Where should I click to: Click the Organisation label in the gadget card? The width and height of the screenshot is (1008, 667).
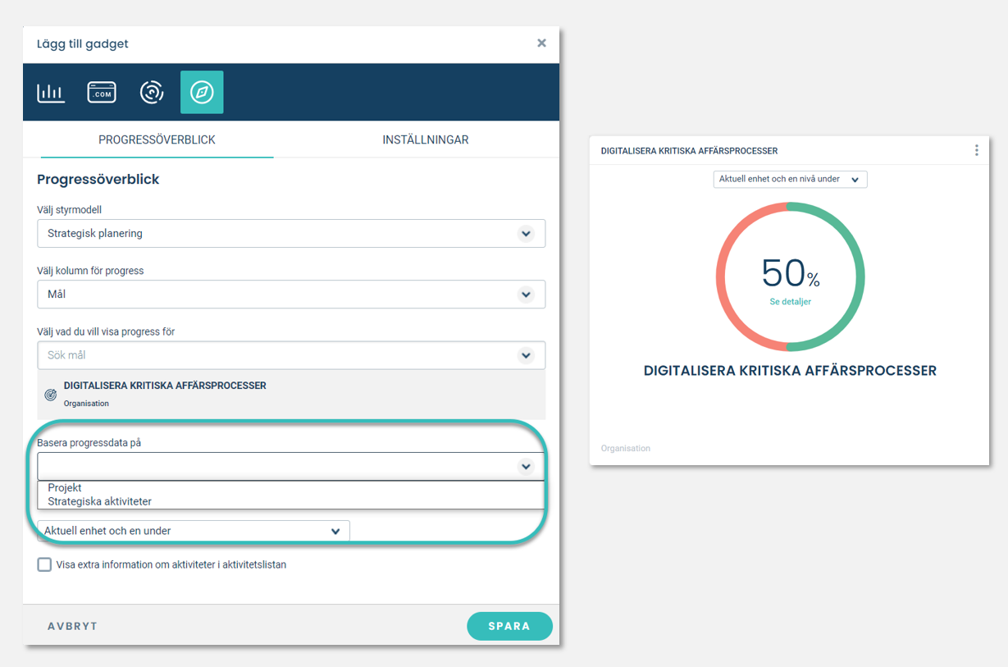[x=626, y=448]
